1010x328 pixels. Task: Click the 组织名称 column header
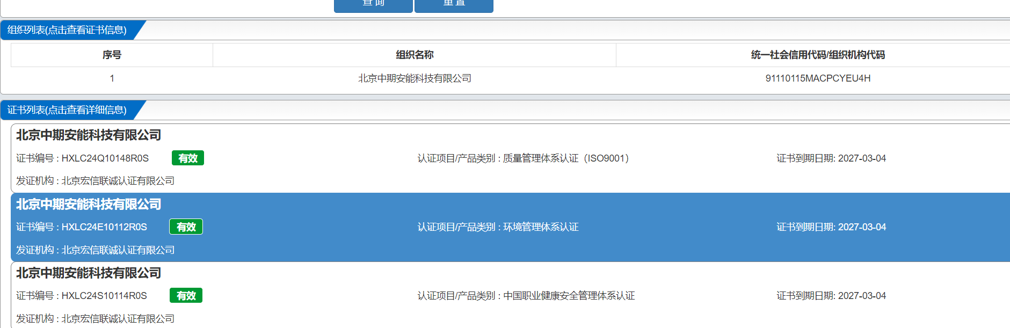coord(415,55)
